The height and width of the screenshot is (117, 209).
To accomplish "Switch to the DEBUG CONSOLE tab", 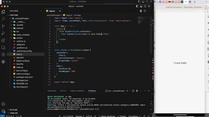I will click(77, 91).
